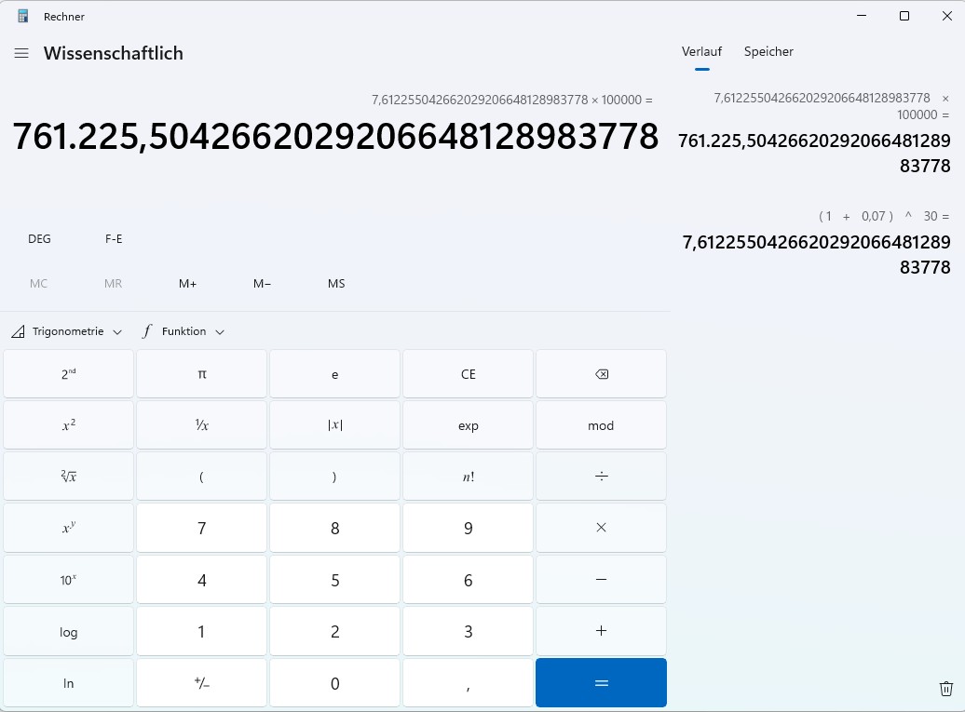Toggle the DEG angle unit

[x=39, y=239]
